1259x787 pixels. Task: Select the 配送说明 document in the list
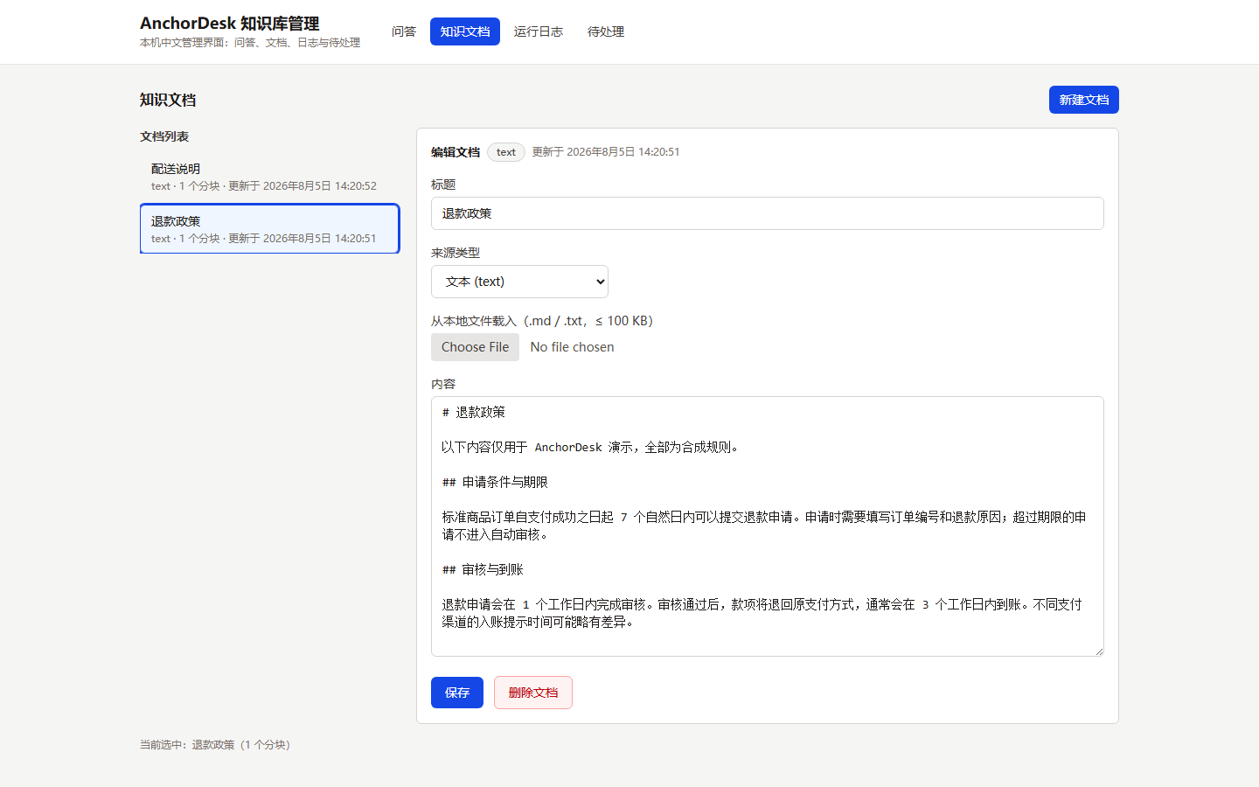coord(270,177)
